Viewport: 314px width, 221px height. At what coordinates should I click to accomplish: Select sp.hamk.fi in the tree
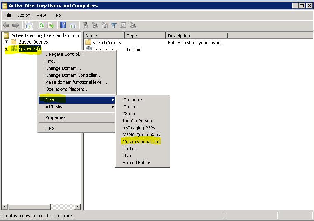pyautogui.click(x=30, y=48)
